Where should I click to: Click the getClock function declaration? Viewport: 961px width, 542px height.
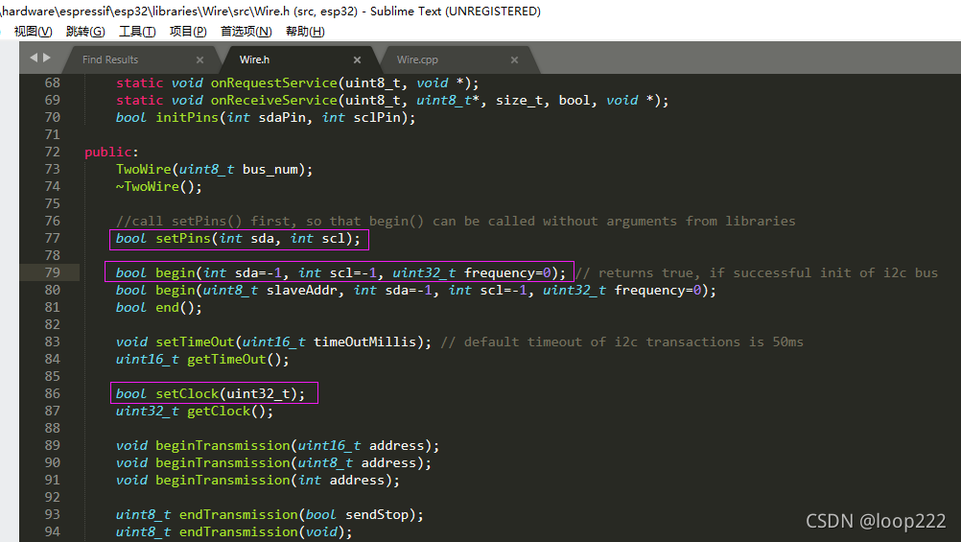click(x=195, y=411)
